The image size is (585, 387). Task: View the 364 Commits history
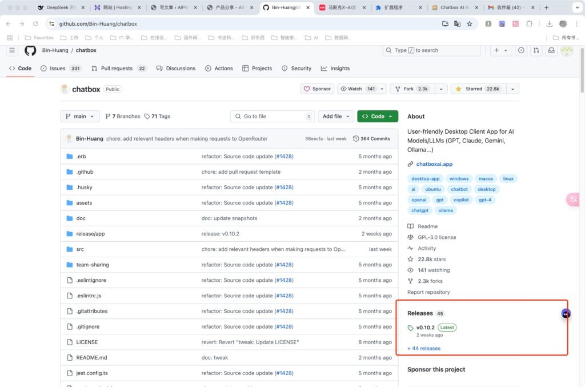(371, 139)
